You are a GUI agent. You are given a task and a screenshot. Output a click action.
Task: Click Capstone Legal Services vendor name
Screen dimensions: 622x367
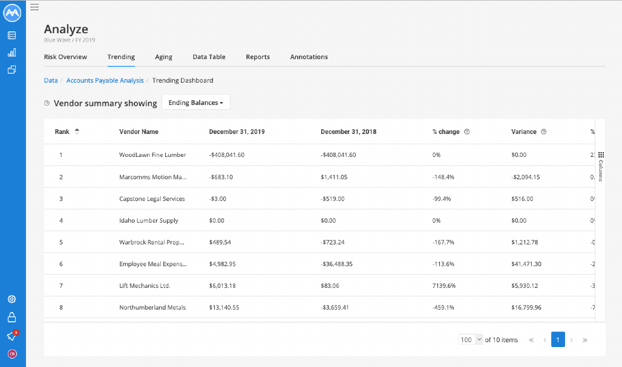tap(152, 199)
